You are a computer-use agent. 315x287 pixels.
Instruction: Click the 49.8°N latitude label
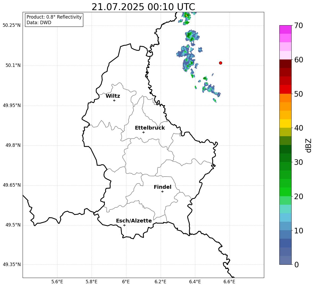coord(13,145)
